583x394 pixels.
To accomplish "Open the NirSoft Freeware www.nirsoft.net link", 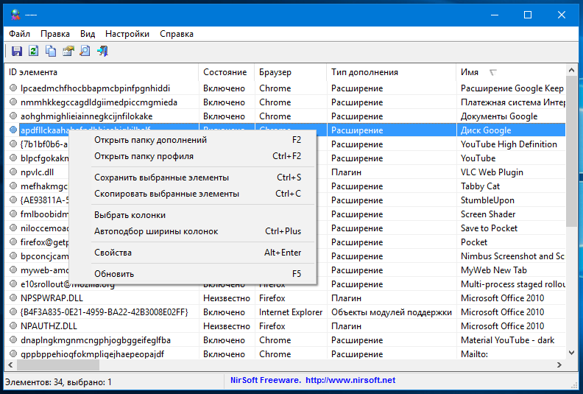I will (x=313, y=380).
